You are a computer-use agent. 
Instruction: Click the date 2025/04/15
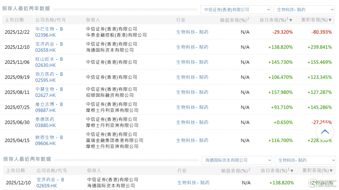pos(17,140)
